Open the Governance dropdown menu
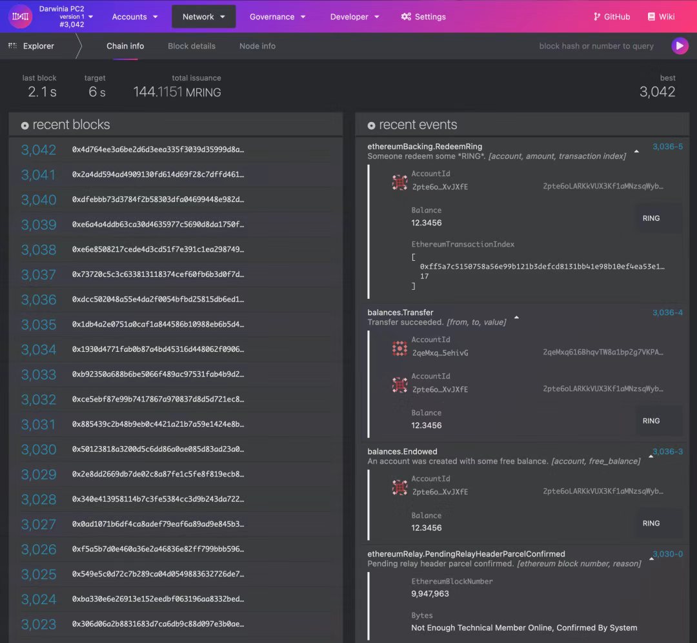This screenshot has width=697, height=643. point(278,17)
